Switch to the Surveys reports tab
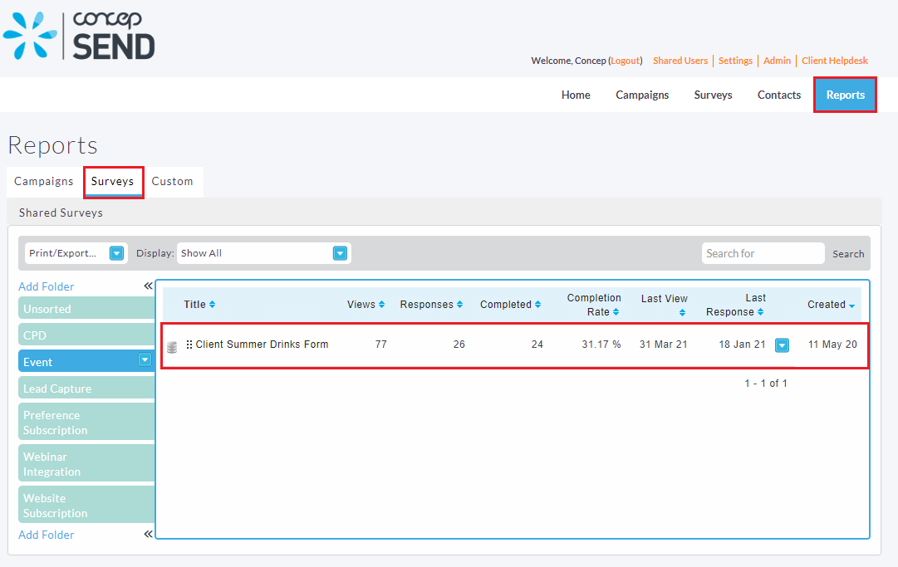 pyautogui.click(x=112, y=181)
